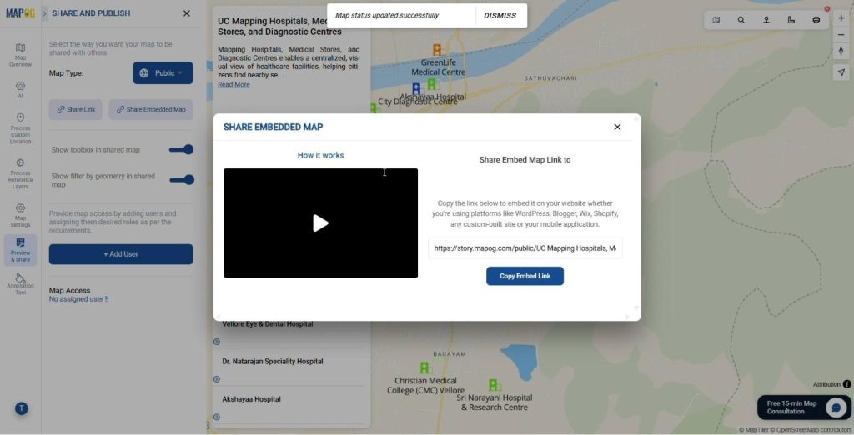This screenshot has width=854, height=435.
Task: Click the search magnifier in map toolbar
Action: coord(741,20)
